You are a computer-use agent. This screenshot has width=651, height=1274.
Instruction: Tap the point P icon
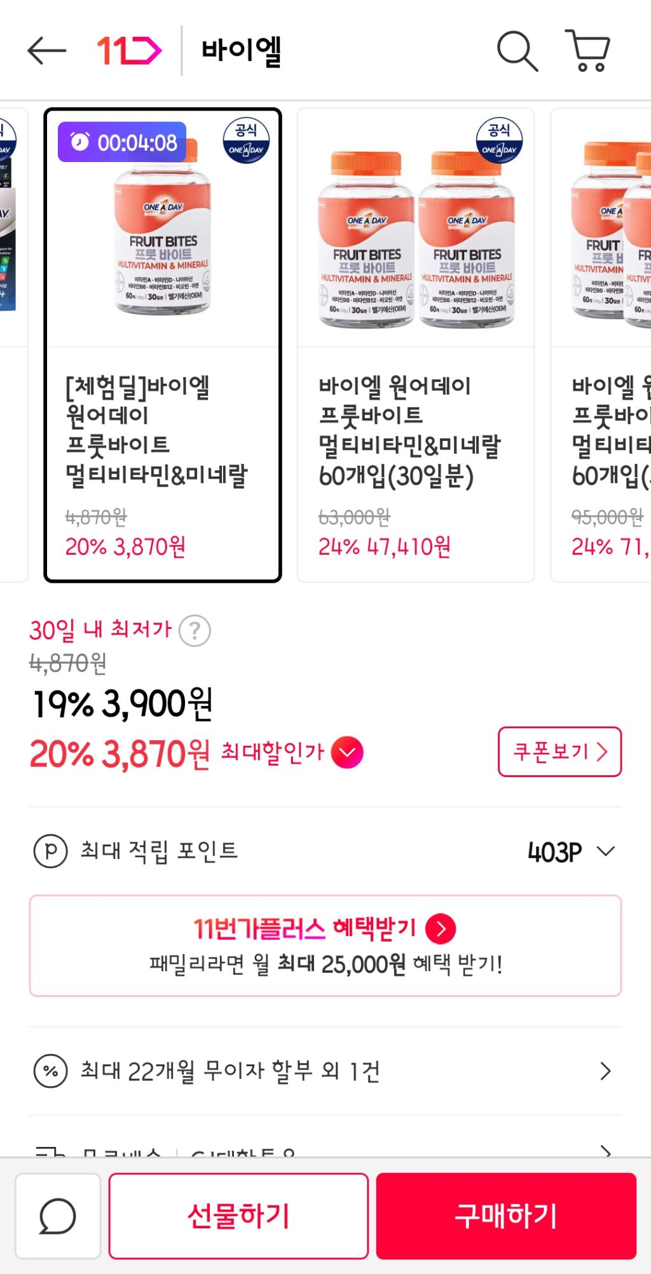[x=50, y=851]
